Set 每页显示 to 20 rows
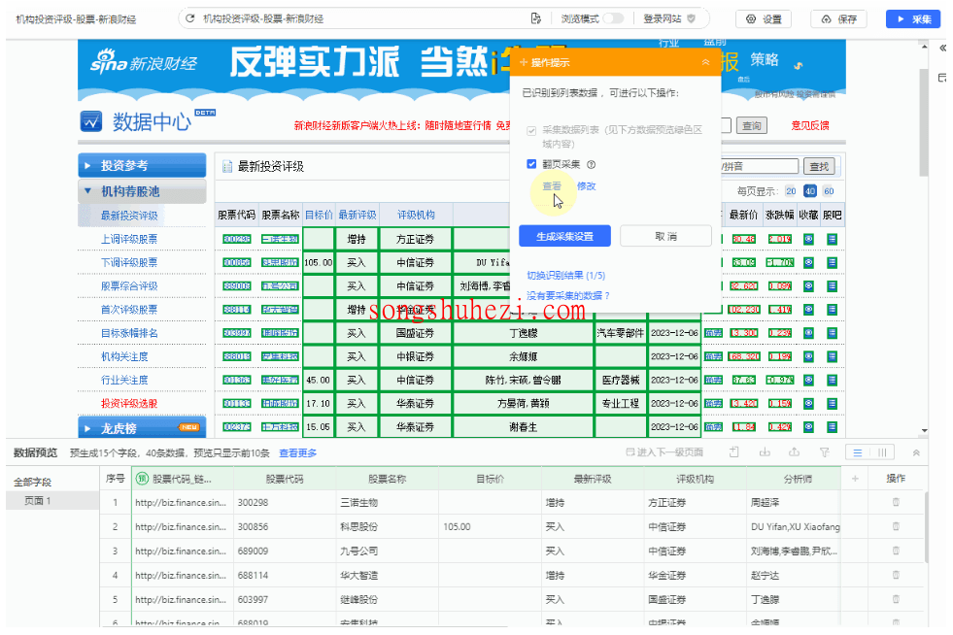This screenshot has height=635, width=953. [791, 191]
